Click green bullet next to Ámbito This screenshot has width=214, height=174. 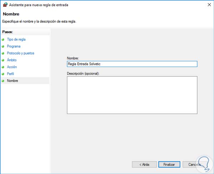click(x=3, y=60)
